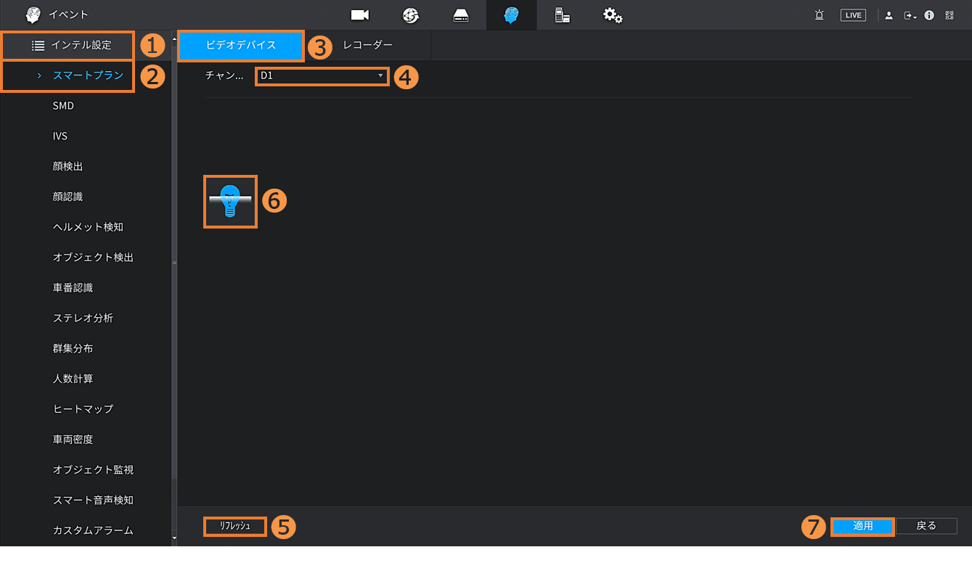The height and width of the screenshot is (563, 972).
Task: Switch to the レコーダー tab
Action: pos(367,45)
